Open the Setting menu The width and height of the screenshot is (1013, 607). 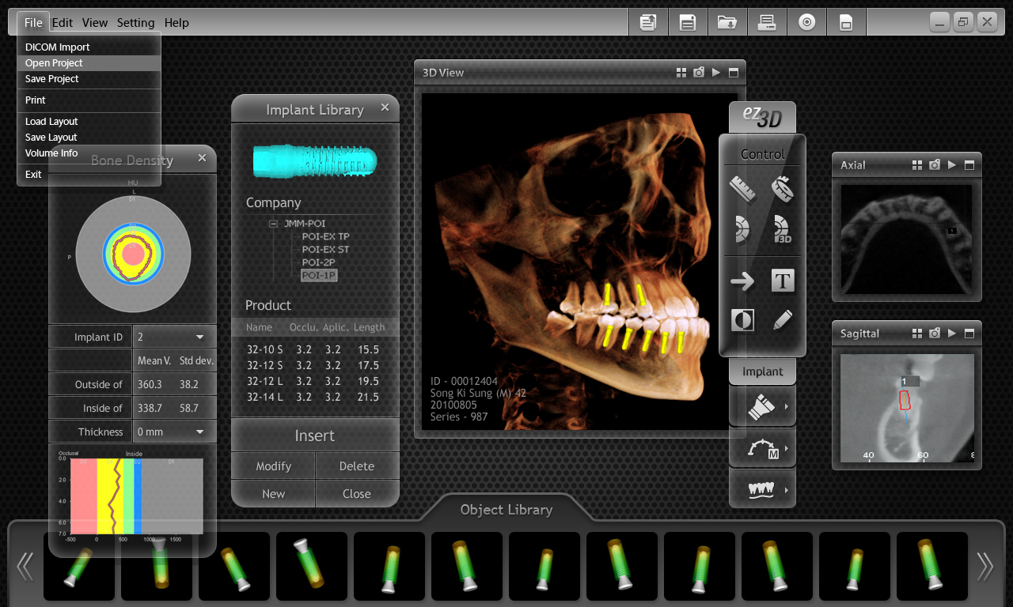(135, 23)
